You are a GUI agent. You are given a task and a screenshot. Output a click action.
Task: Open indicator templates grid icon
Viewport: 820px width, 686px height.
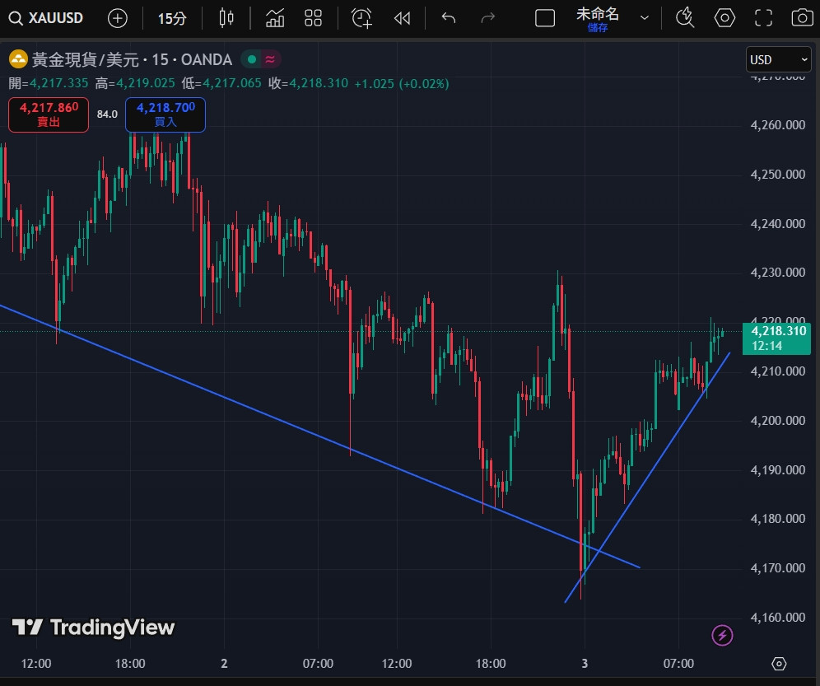click(313, 18)
